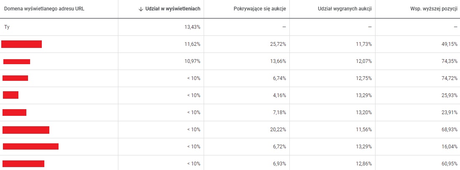
Task: Sort by 'Pokrywające się aukcje' column
Action: click(260, 9)
